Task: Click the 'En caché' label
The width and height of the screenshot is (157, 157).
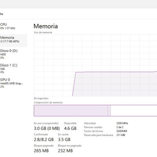Action: 63,134
